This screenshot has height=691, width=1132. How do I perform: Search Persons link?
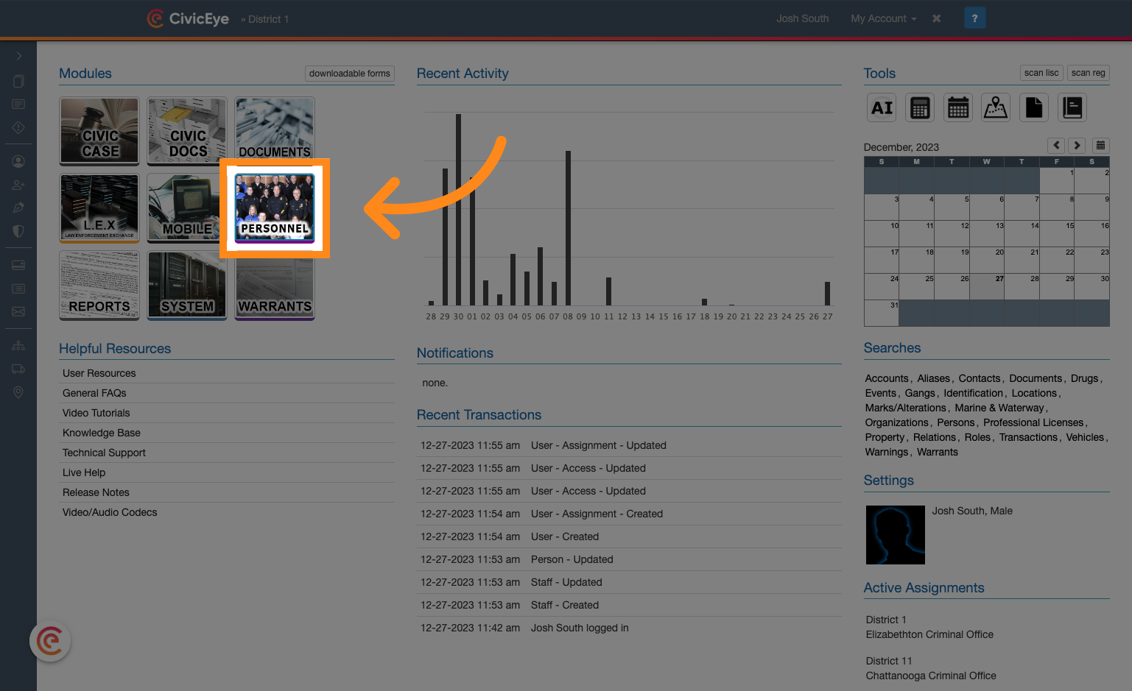[956, 422]
